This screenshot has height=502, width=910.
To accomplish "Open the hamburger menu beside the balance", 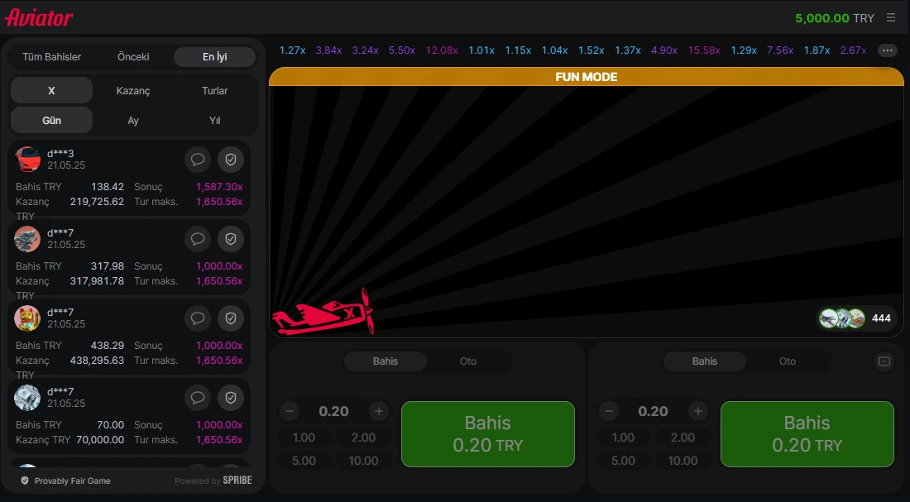I will pyautogui.click(x=891, y=18).
